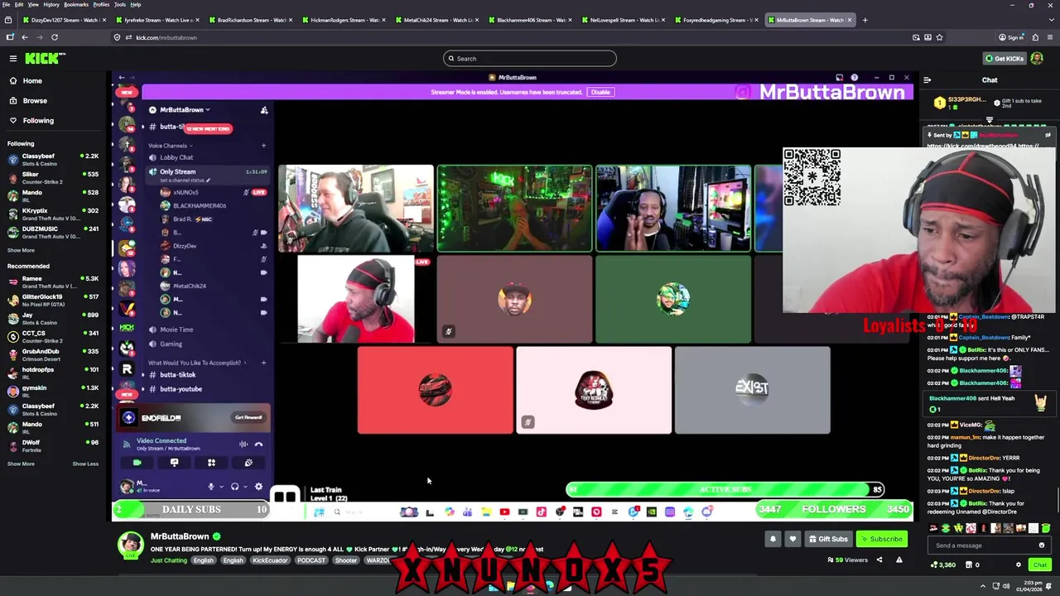This screenshot has width=1060, height=596.
Task: Open GlitterGlock19 recommended channel
Action: [52, 300]
